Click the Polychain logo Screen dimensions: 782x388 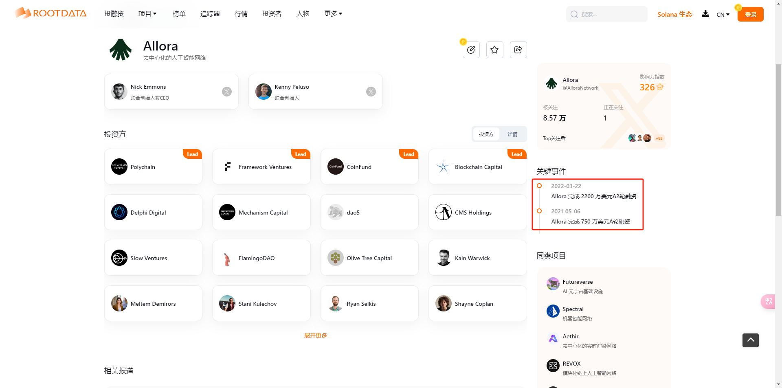[119, 167]
